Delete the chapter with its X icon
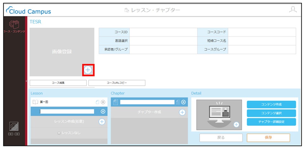 click(x=183, y=102)
